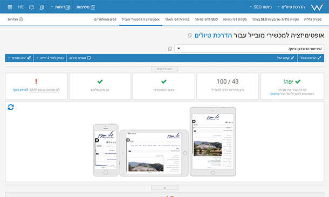This screenshot has width=329, height=197.
Task: Click the copy icon next to URL dropdown
Action: click(170, 49)
